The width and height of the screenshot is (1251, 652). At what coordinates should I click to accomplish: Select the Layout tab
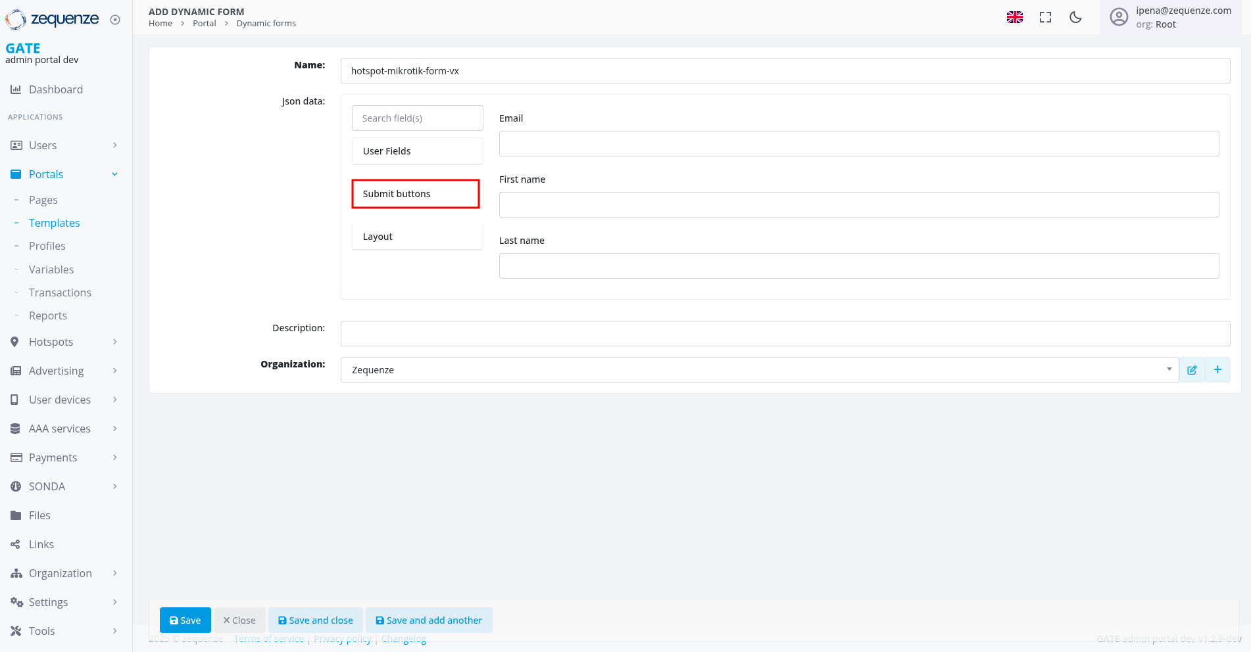click(417, 237)
